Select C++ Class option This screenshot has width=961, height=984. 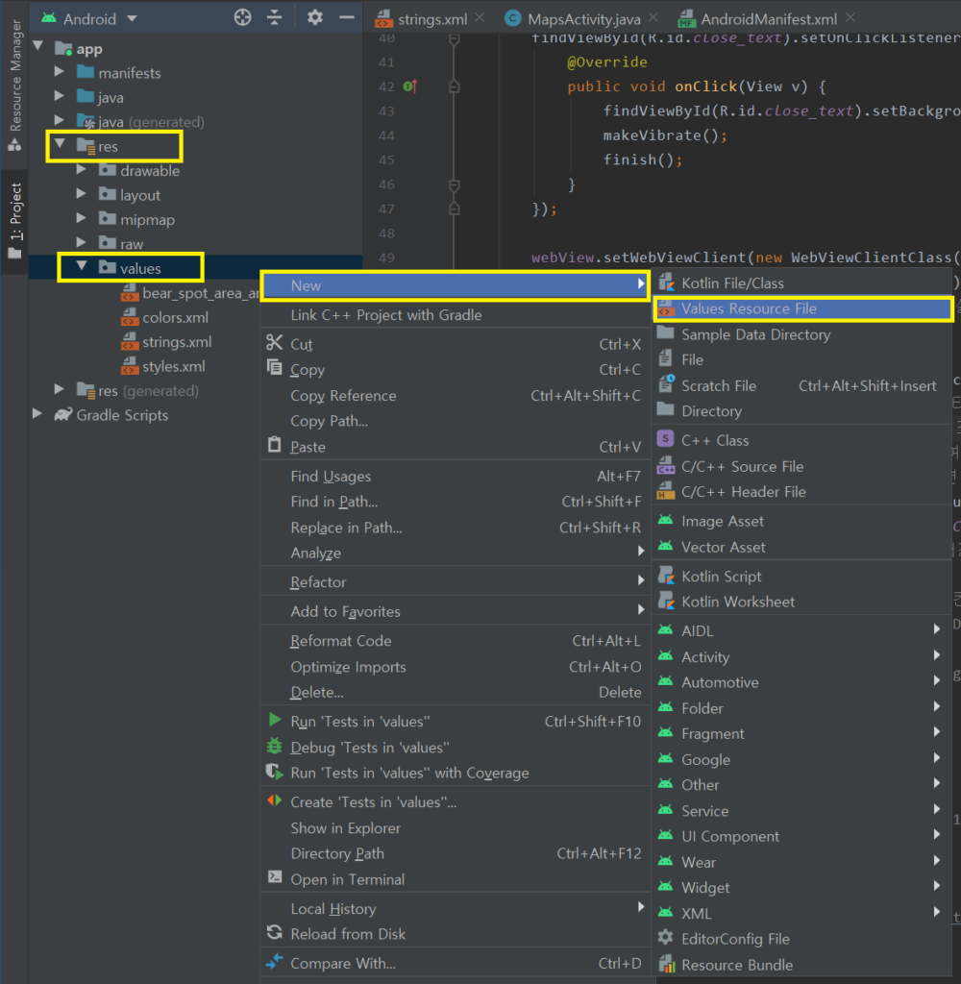(x=714, y=440)
